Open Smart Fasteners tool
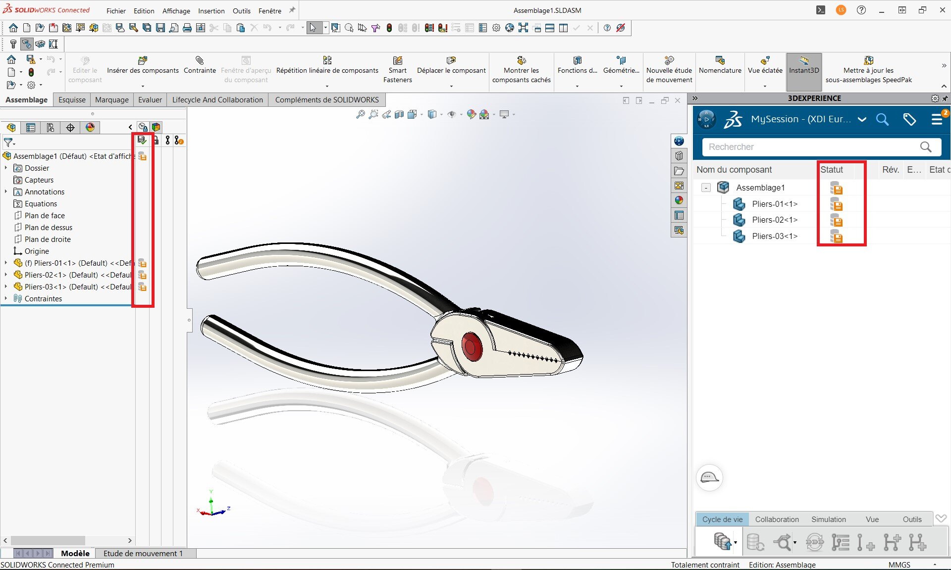951x570 pixels. pos(397,61)
